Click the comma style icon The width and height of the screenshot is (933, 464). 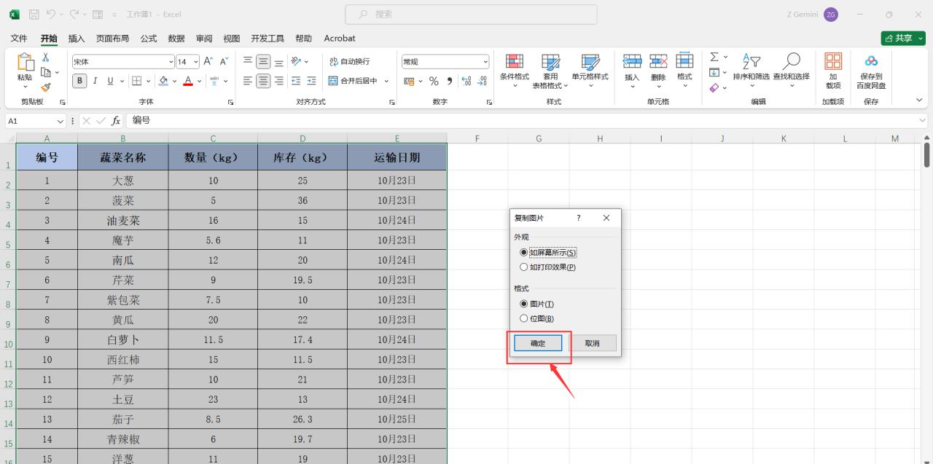point(449,81)
